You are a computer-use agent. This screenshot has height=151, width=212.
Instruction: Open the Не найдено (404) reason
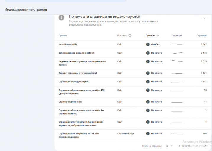(68, 44)
